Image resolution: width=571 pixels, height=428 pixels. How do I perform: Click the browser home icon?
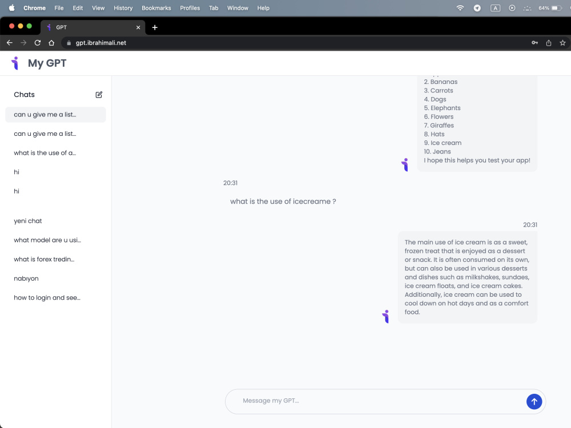[x=51, y=42]
